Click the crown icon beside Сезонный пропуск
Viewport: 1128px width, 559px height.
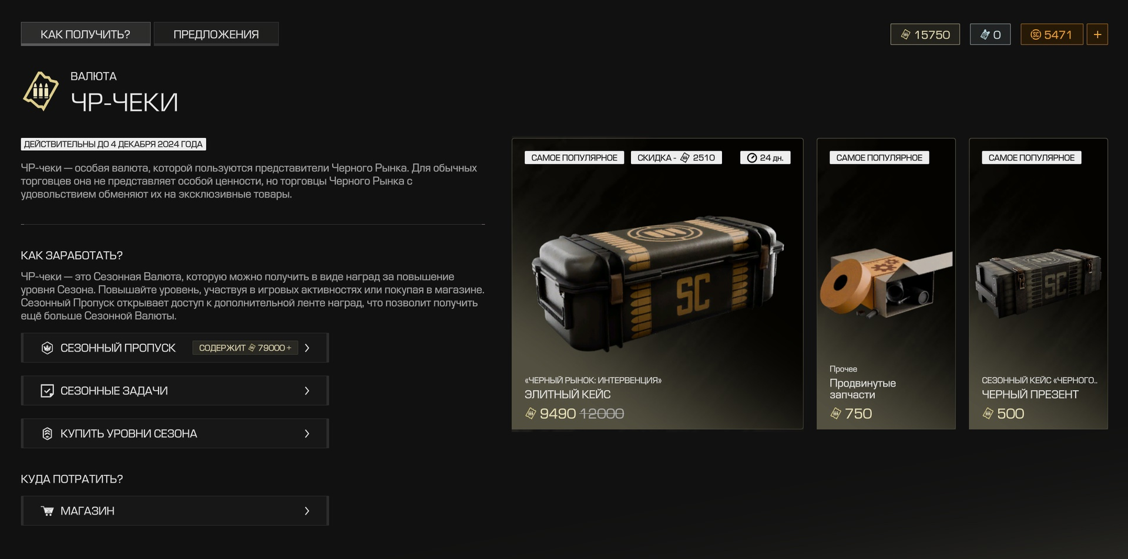47,348
